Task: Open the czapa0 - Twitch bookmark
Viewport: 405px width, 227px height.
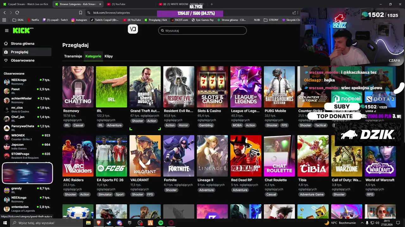Action: tap(55, 20)
